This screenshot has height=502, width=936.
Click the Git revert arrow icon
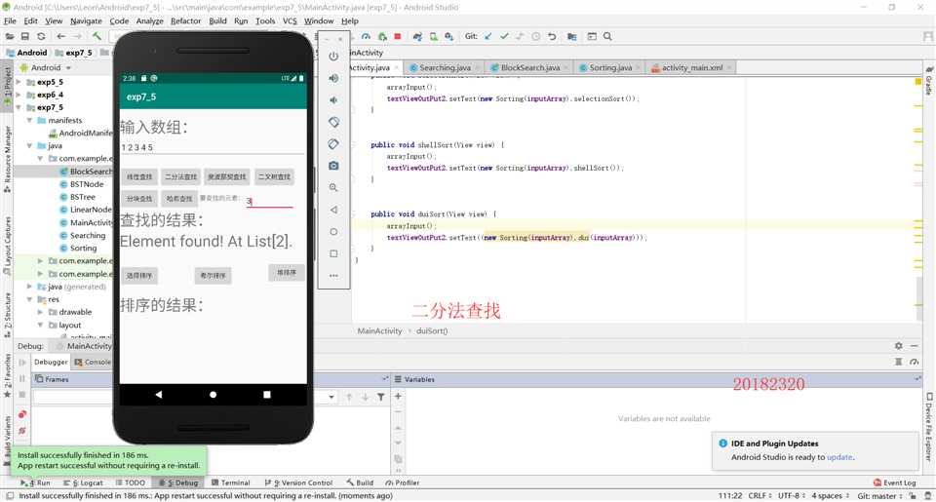[552, 36]
